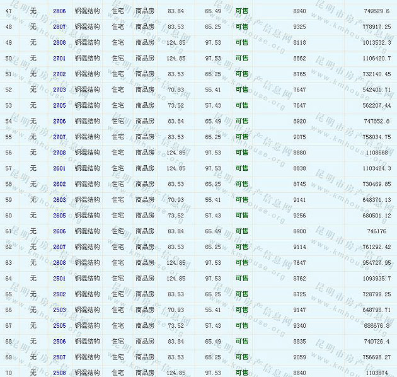Open room 2501 link
397x377 pixels.
click(x=59, y=279)
